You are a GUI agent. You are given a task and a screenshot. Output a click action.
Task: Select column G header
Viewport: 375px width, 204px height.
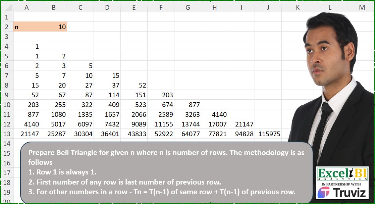pyautogui.click(x=188, y=7)
